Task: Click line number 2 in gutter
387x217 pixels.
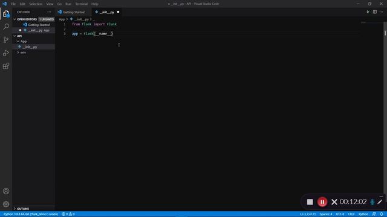Action: coord(65,29)
